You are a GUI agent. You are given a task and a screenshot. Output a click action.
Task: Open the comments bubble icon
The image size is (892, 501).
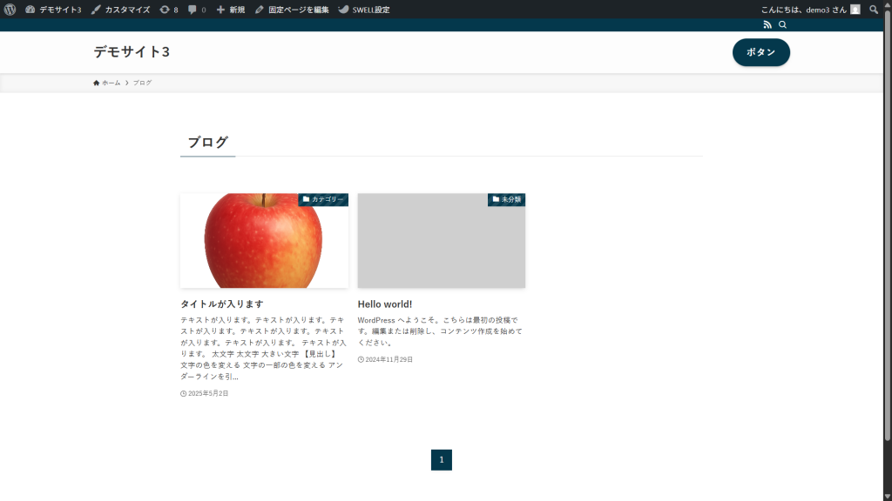point(197,10)
